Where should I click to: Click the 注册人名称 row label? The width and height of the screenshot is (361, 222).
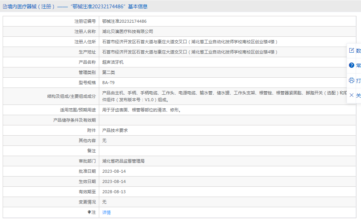pos(85,31)
